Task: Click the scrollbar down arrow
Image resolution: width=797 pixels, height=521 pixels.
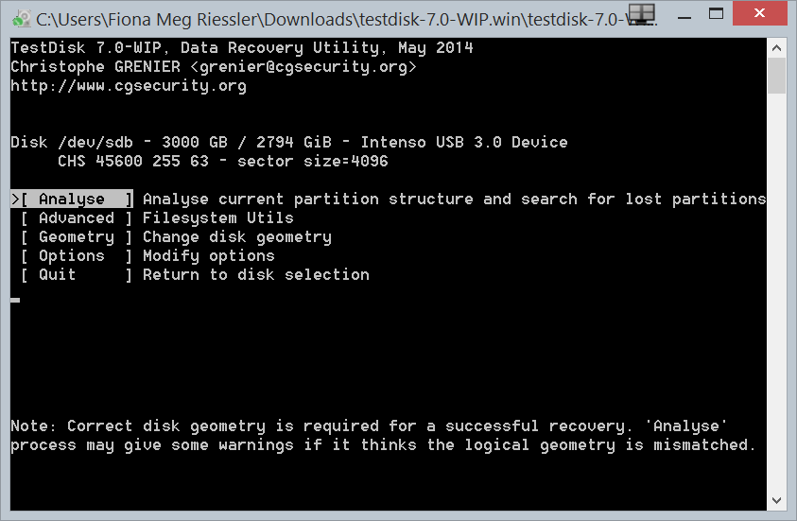Action: pyautogui.click(x=776, y=500)
